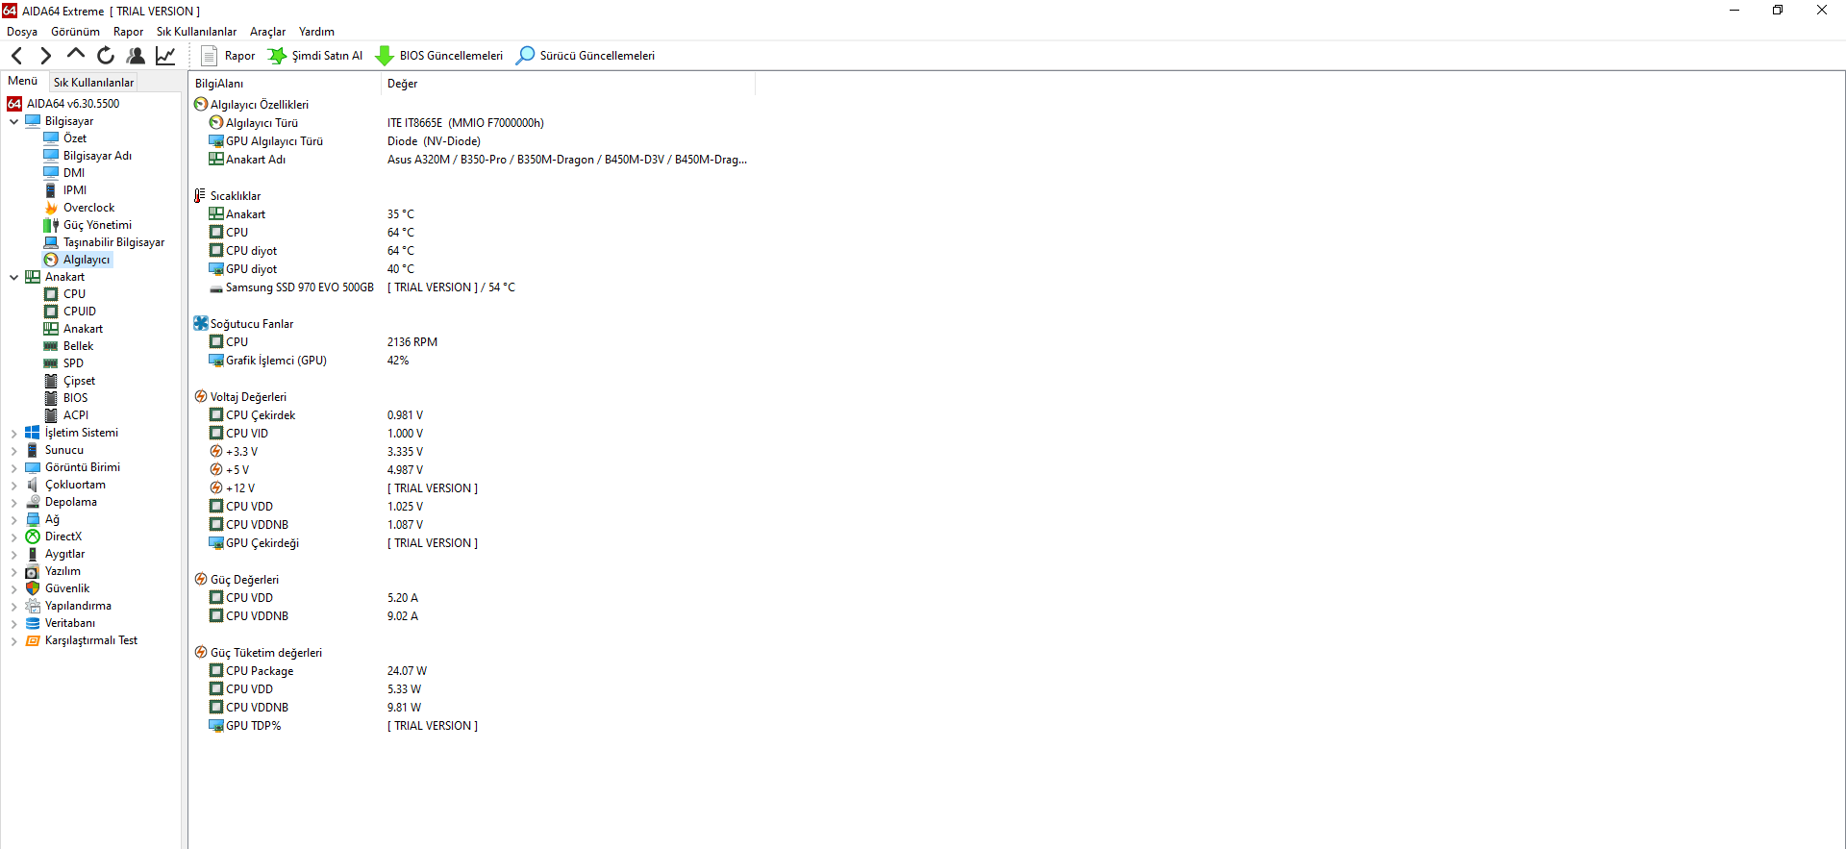Click the SPD memory icon in tree
The width and height of the screenshot is (1846, 849).
51,363
